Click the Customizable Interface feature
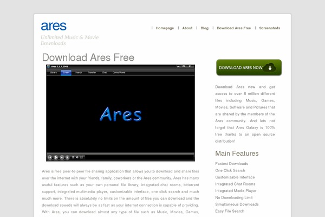 click(235, 177)
